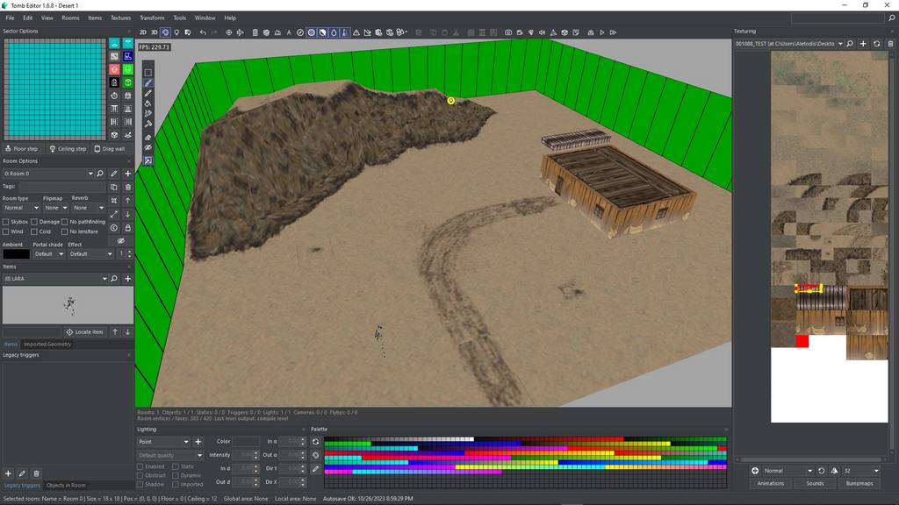Click the eraser tool in viewport toolbar
899x505 pixels.
[x=147, y=137]
